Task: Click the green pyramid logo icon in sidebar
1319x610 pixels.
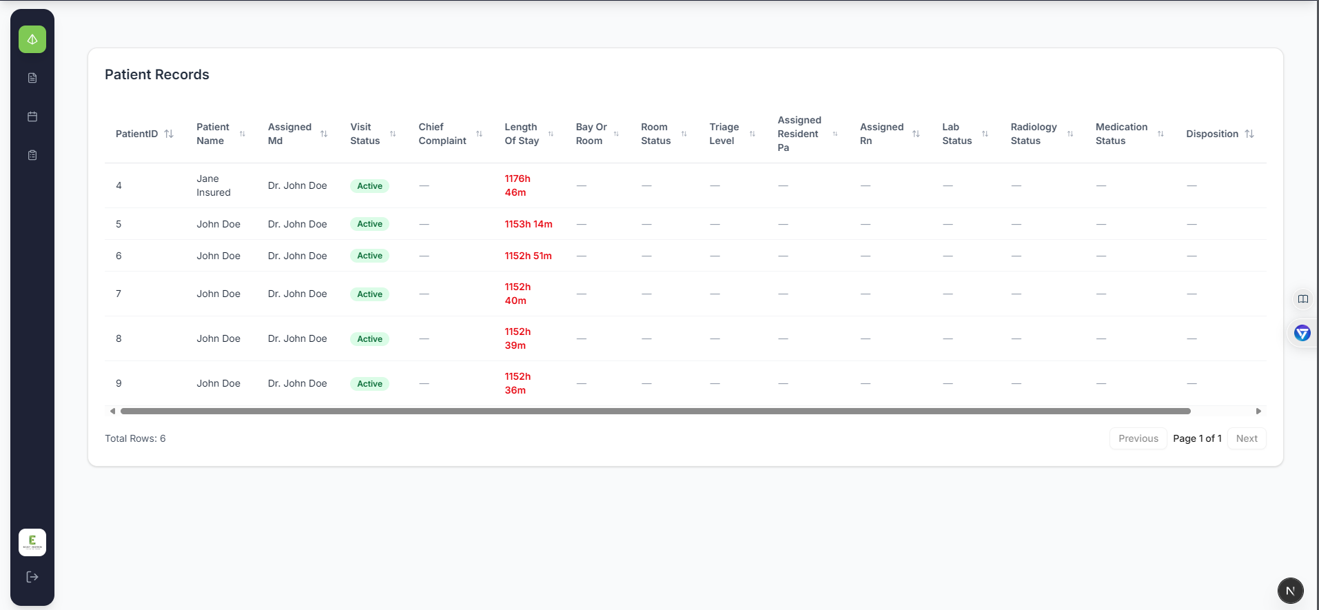Action: (32, 39)
